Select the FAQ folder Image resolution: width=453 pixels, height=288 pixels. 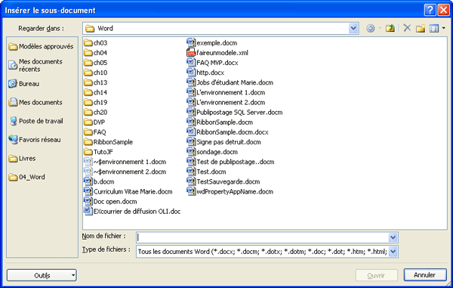pos(95,132)
